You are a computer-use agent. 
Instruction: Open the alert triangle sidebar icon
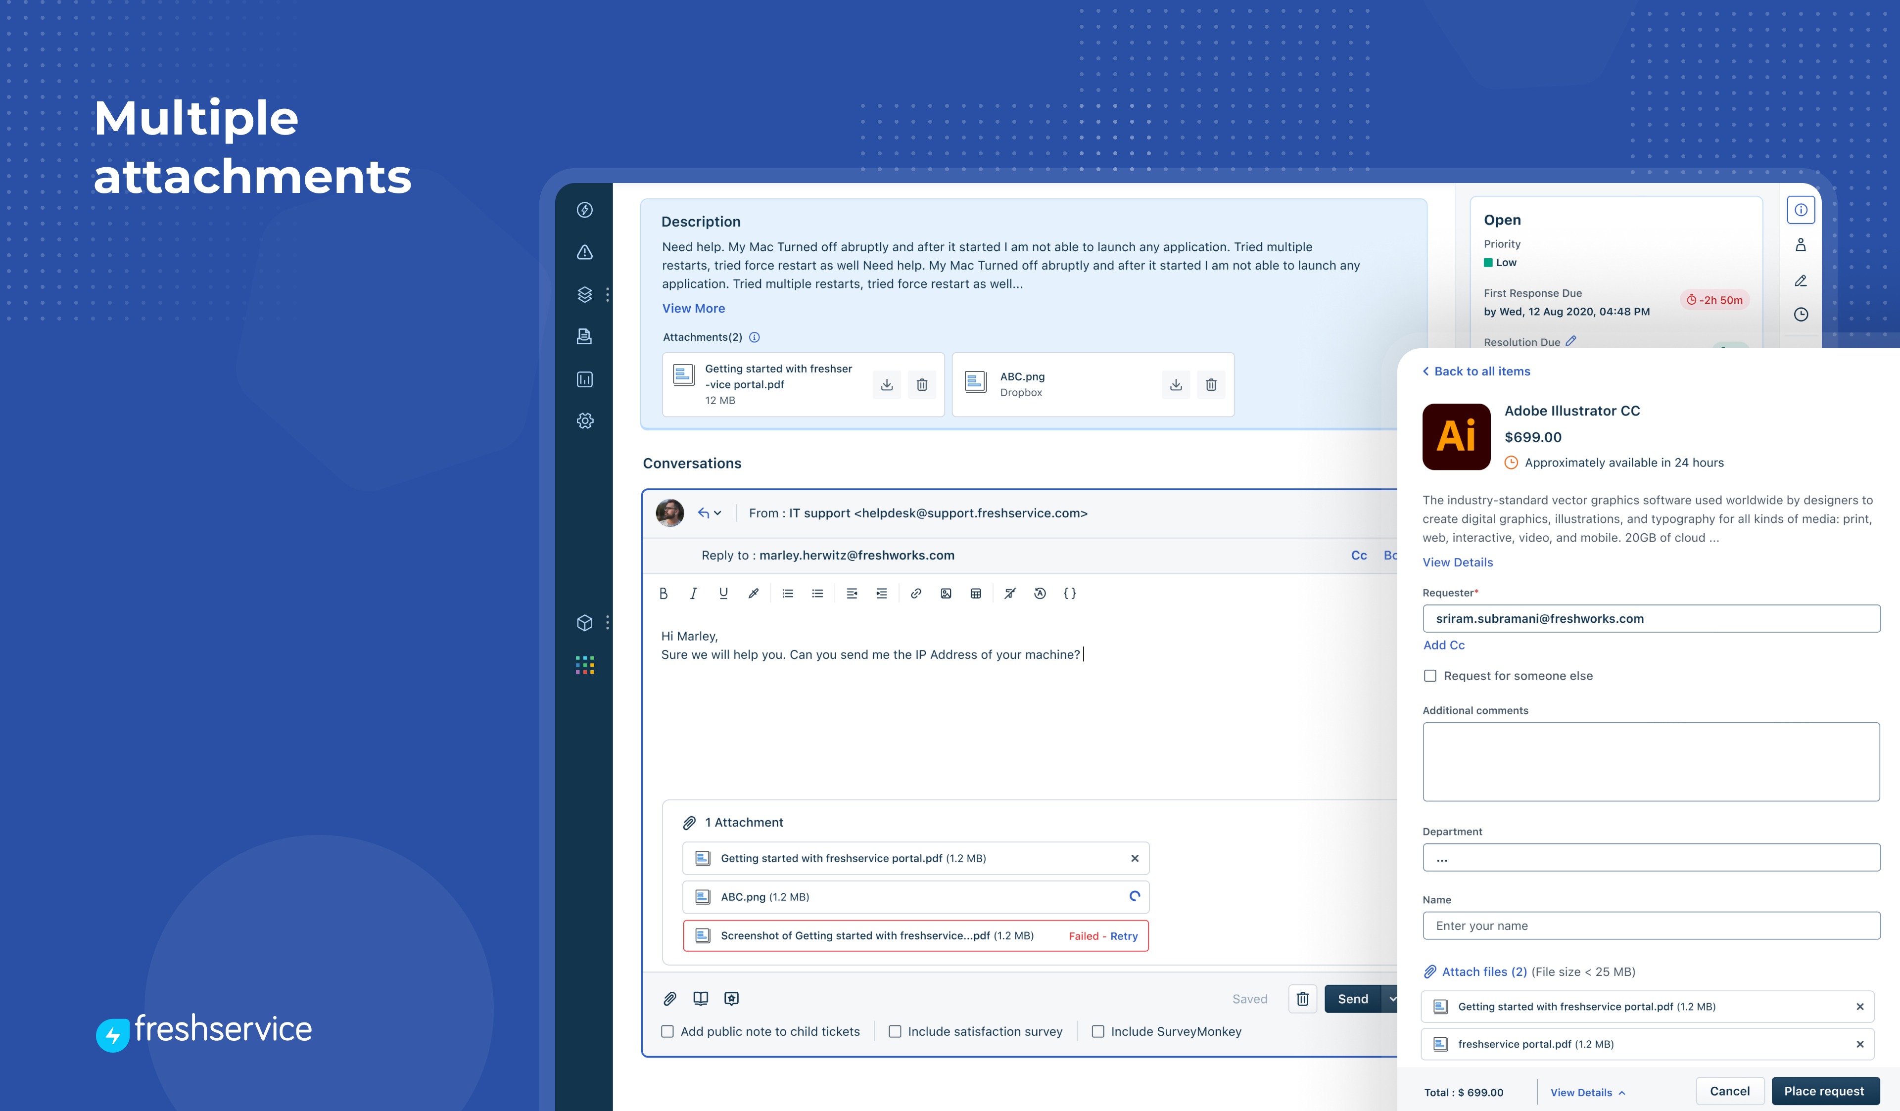584,252
